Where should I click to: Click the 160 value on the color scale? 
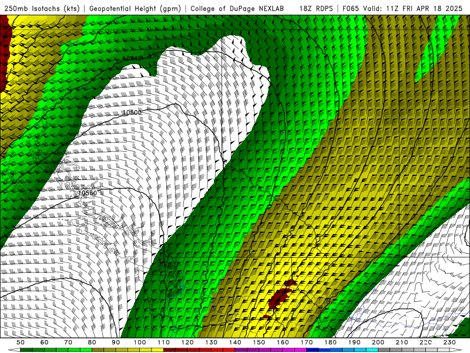[x=283, y=342]
